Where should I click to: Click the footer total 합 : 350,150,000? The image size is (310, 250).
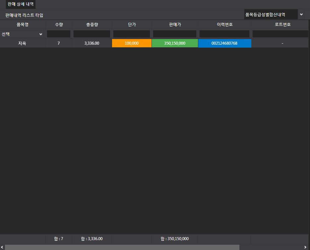[x=175, y=239]
